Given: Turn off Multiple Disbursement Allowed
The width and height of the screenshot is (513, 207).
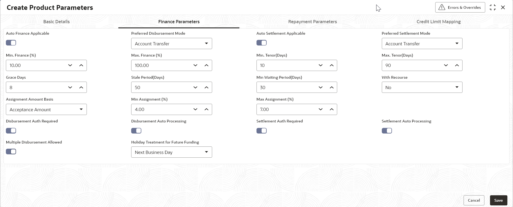Looking at the screenshot, I should (x=11, y=152).
